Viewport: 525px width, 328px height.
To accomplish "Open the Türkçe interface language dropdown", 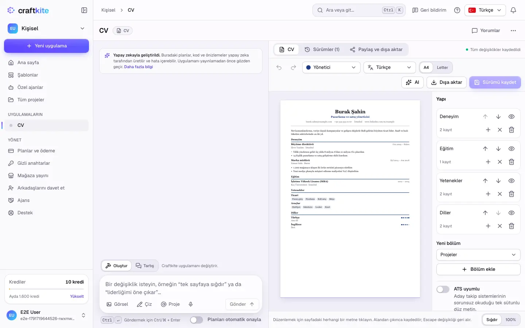I will coord(485,10).
